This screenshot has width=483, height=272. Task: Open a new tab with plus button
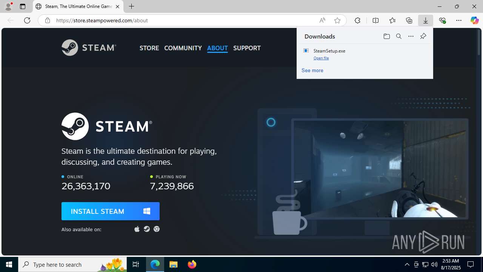point(132,6)
